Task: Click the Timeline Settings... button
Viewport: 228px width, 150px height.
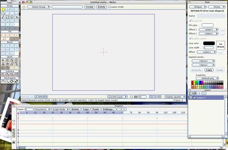Action: pos(109,109)
